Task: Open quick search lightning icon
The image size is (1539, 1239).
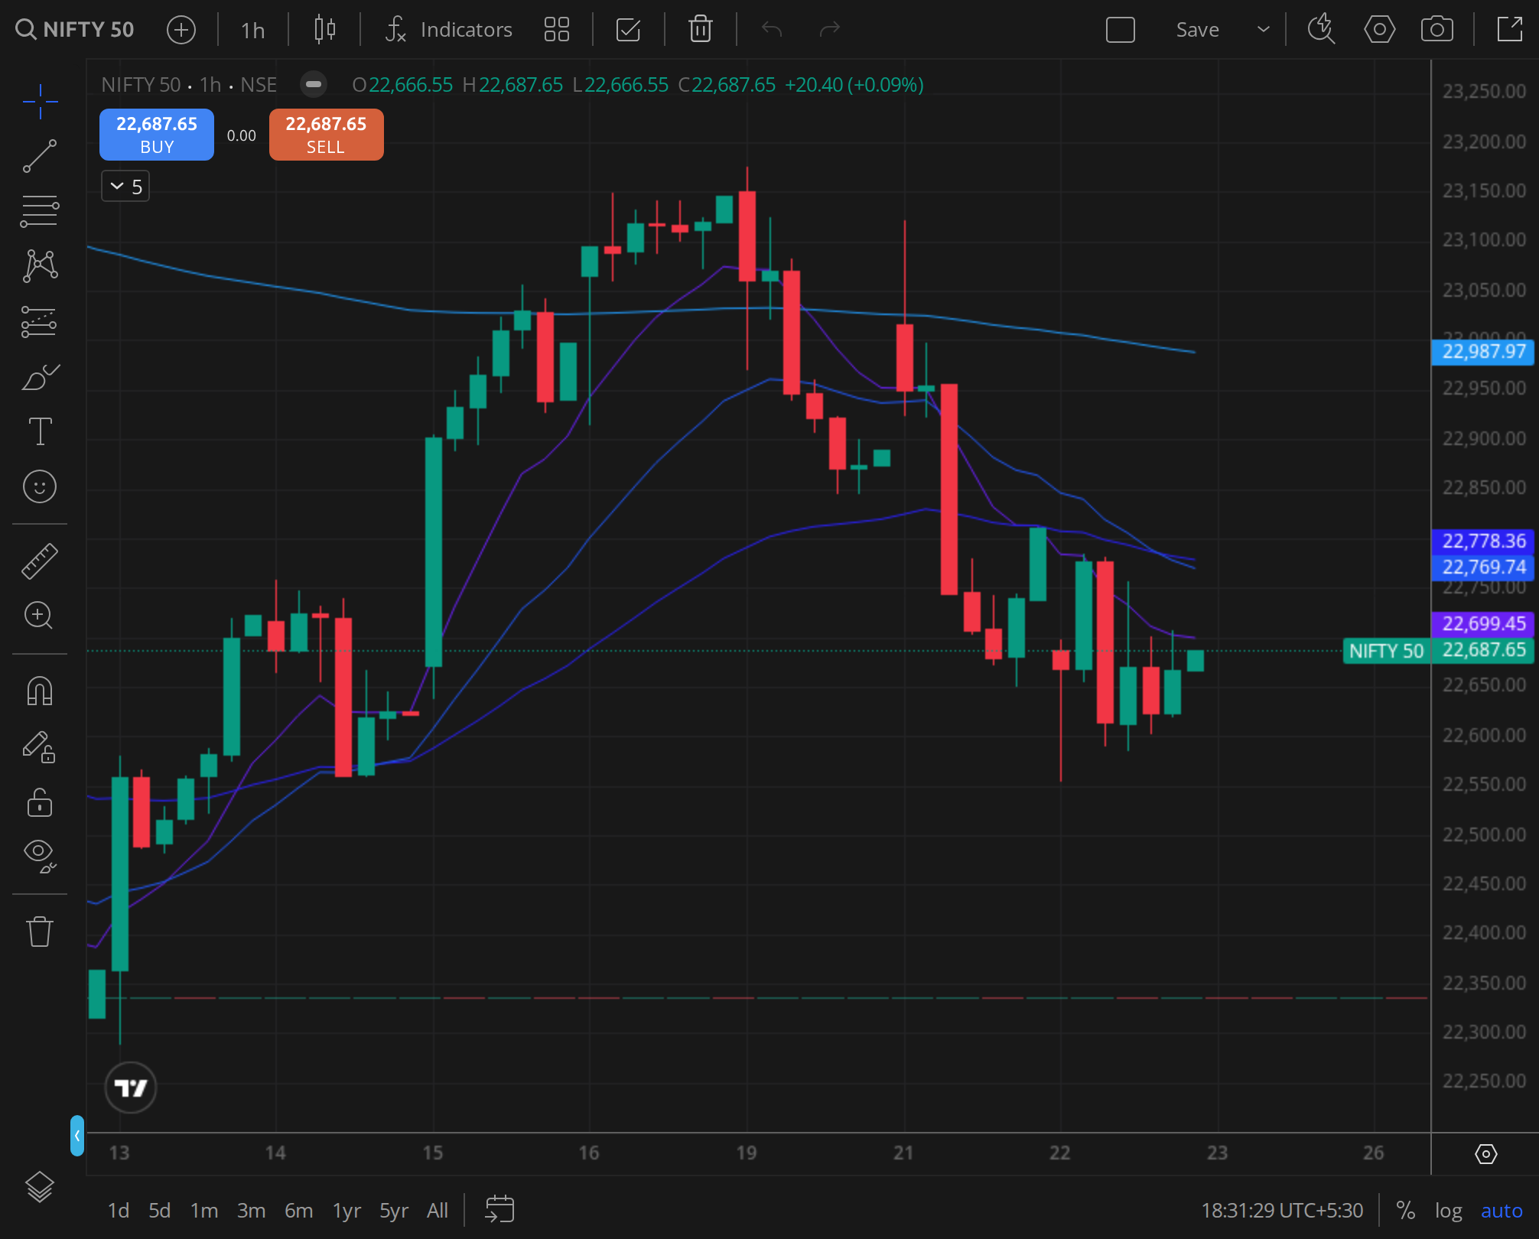Action: tap(1321, 30)
